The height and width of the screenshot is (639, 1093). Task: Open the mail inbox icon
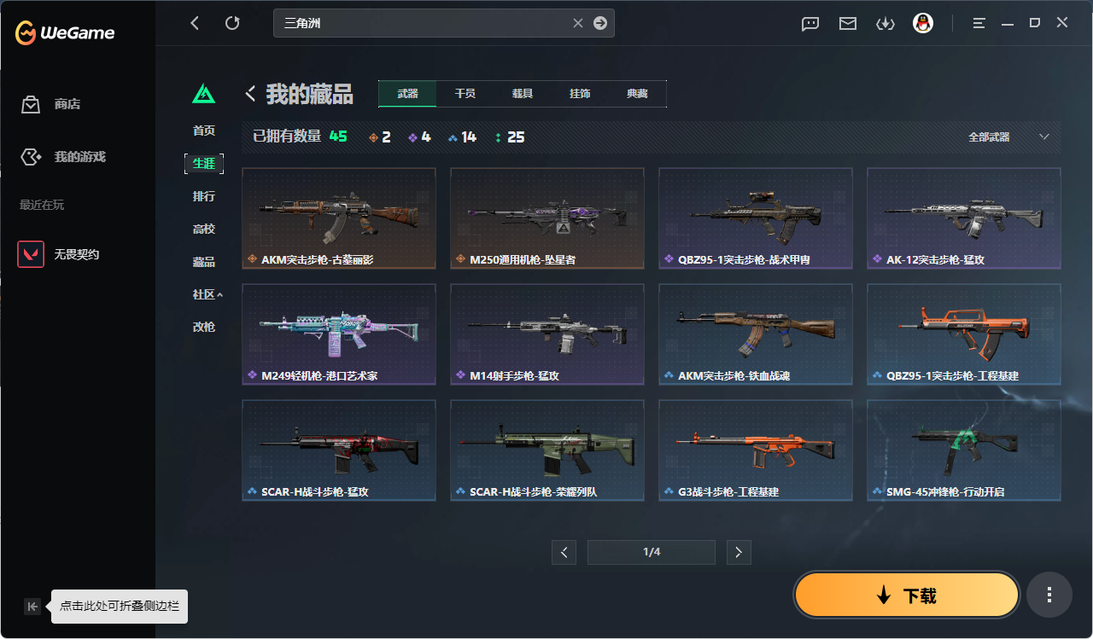(x=848, y=24)
